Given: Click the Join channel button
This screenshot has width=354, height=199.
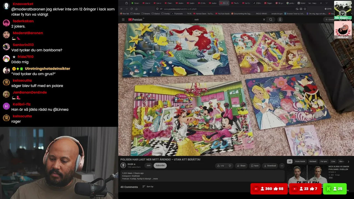Looking at the screenshot, I should 149,166.
